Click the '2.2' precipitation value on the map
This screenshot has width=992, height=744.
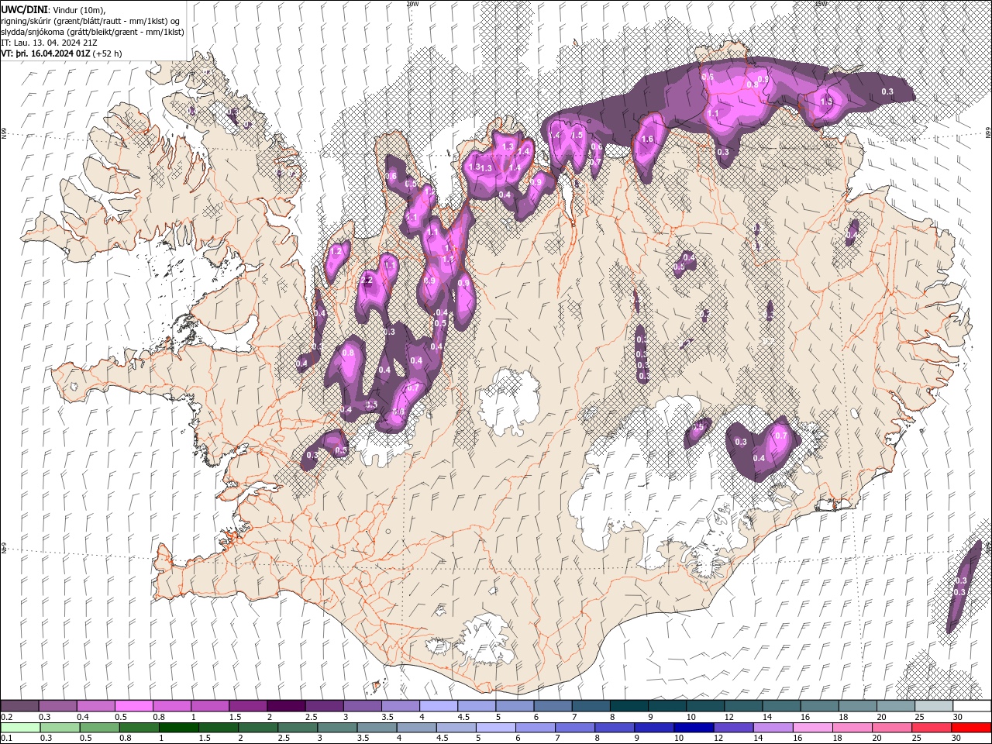[367, 281]
